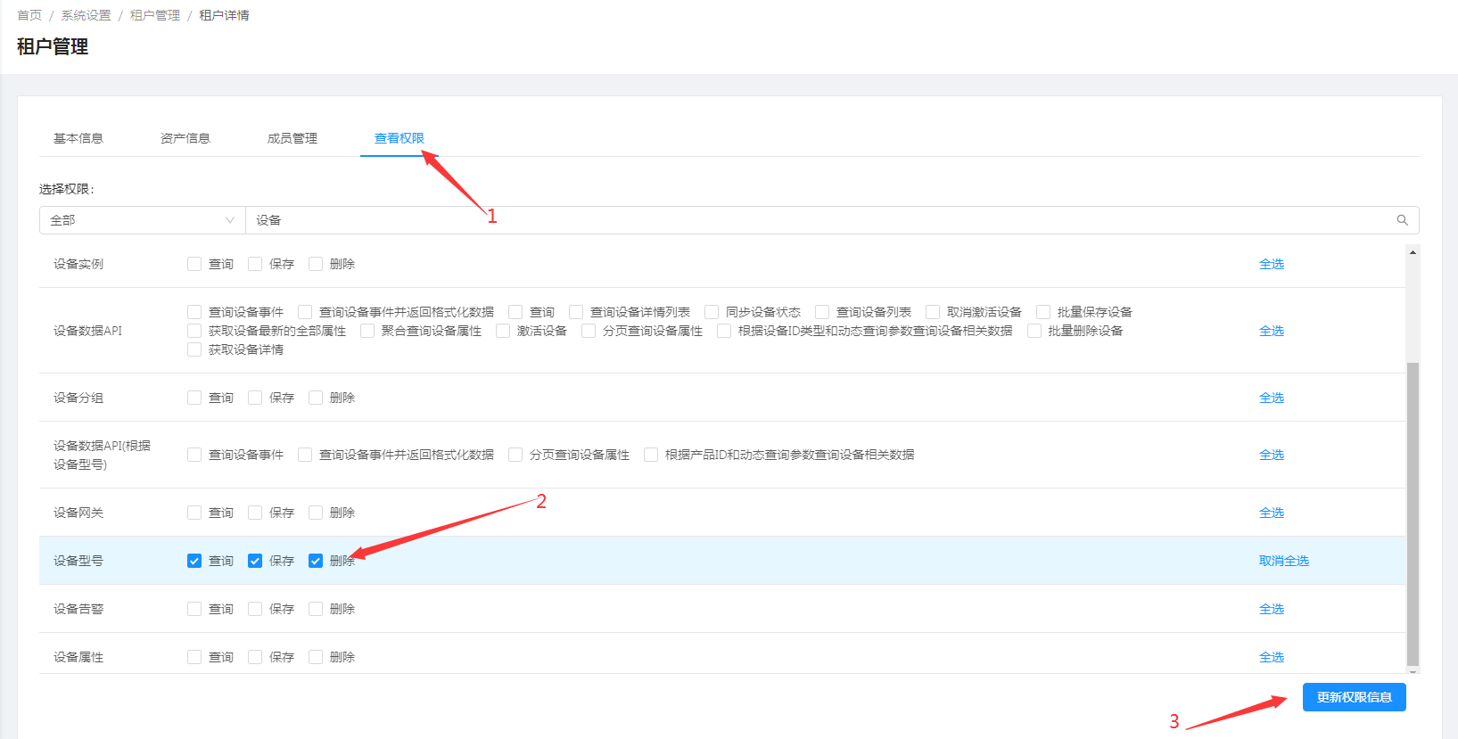Go to the 资产信息 tab
Screen dimensions: 1458x739
185,138
